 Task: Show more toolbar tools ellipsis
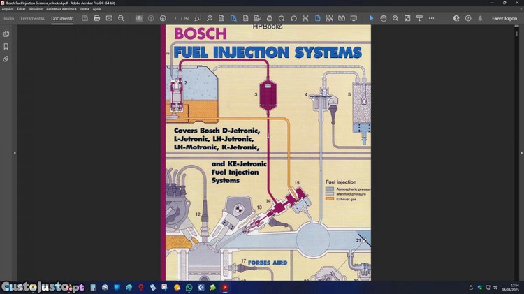tap(431, 18)
